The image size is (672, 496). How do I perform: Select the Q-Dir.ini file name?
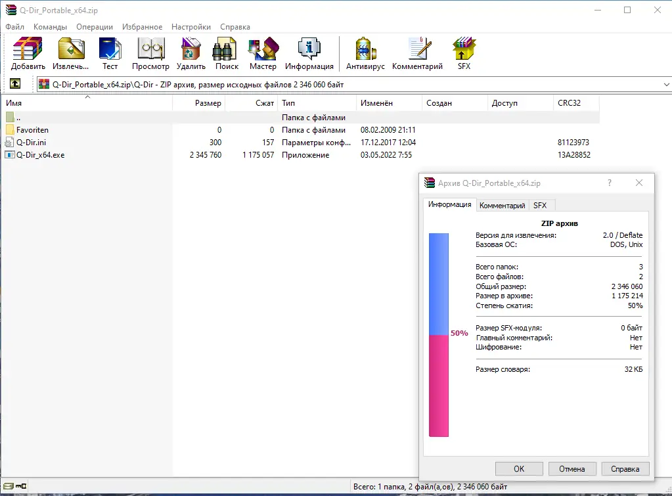coord(31,143)
